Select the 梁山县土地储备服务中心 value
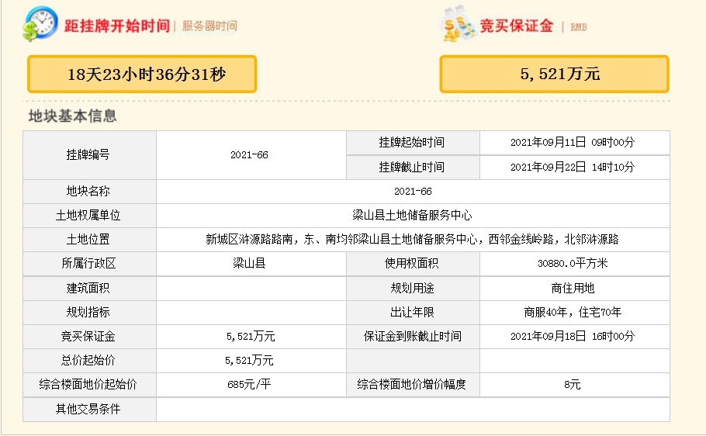706x436 pixels. pyautogui.click(x=412, y=216)
